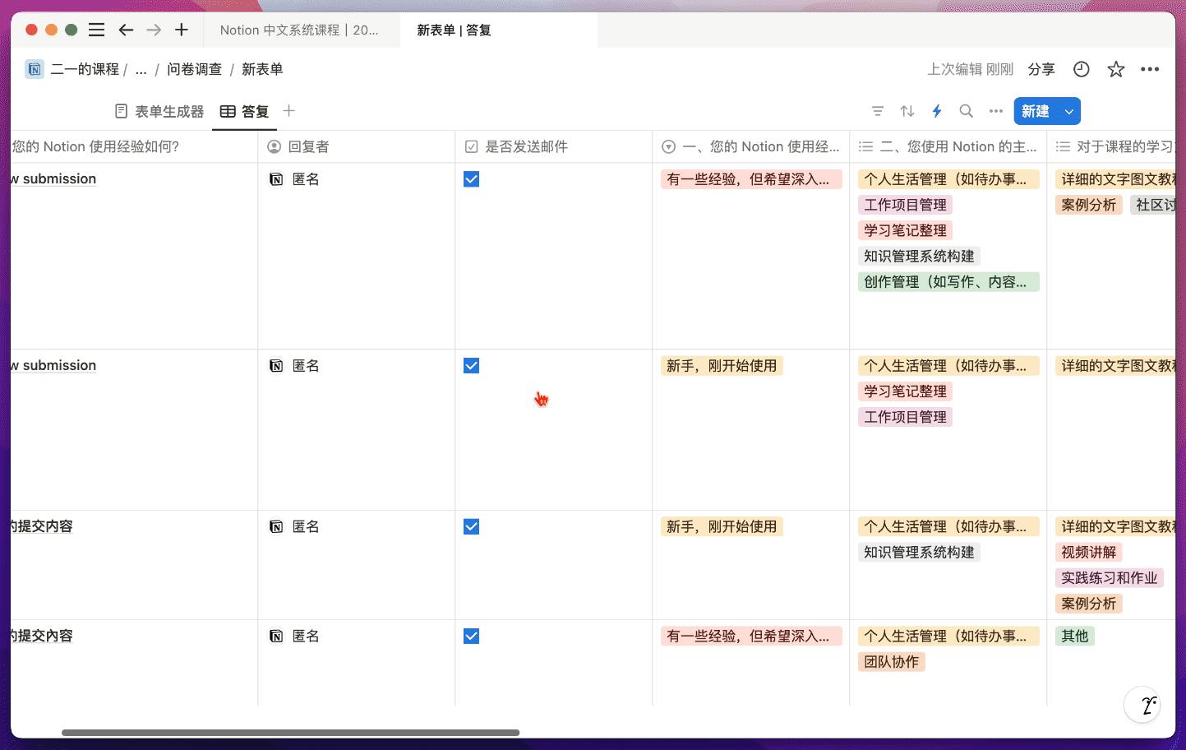Open a new tab with plus icon
This screenshot has width=1186, height=750.
click(182, 30)
